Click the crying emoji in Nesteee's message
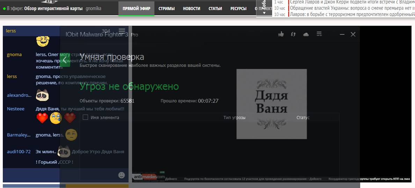This screenshot has width=415, height=188. click(x=56, y=118)
